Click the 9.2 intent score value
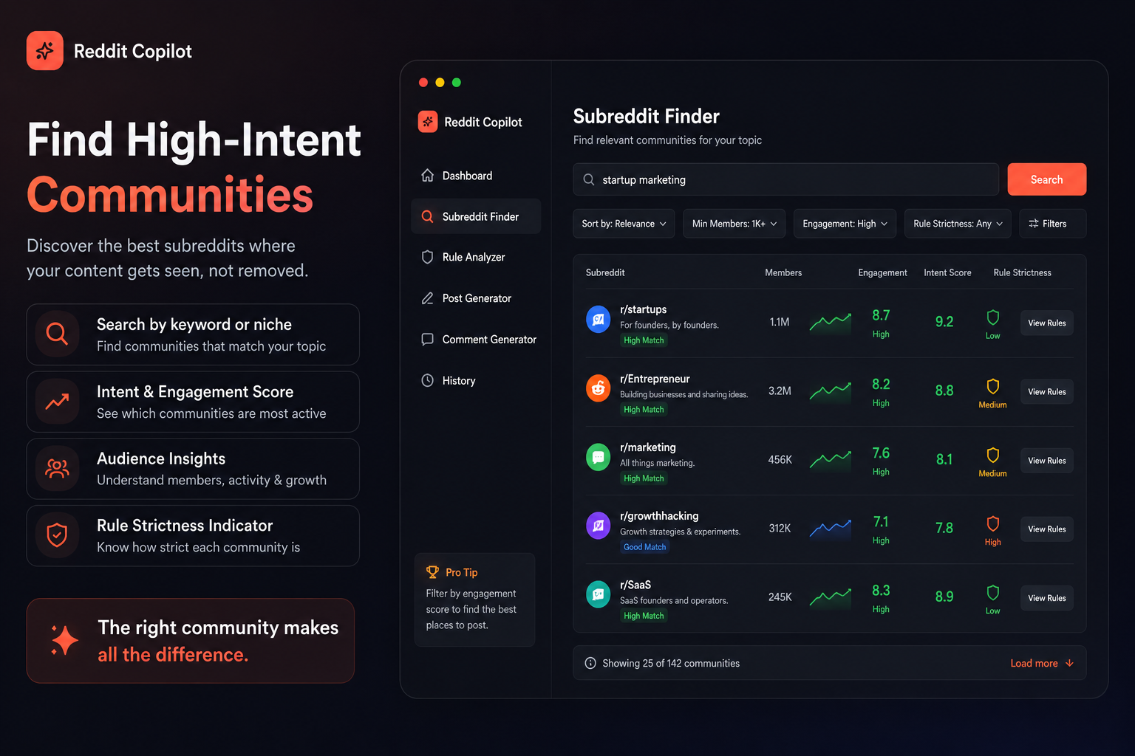The width and height of the screenshot is (1135, 756). coord(944,321)
